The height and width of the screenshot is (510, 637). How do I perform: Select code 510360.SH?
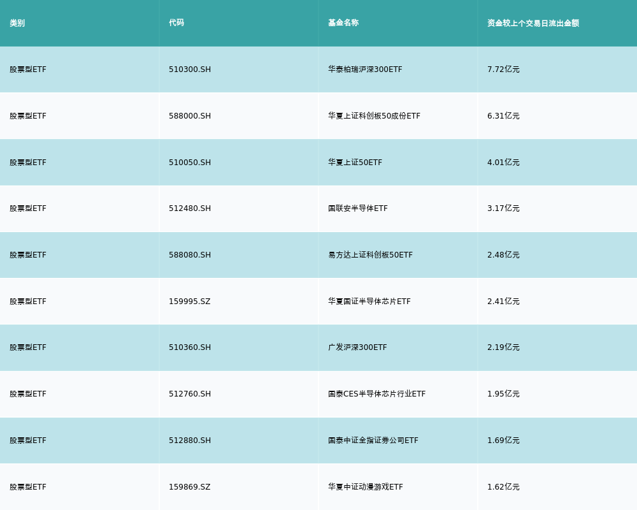pyautogui.click(x=190, y=347)
